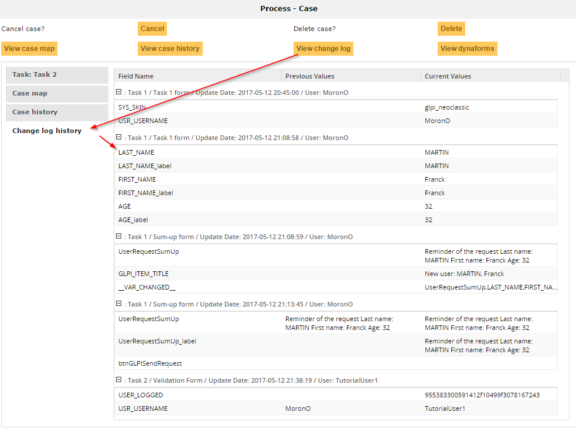The image size is (576, 429).
Task: Click View case history button
Action: coord(170,49)
